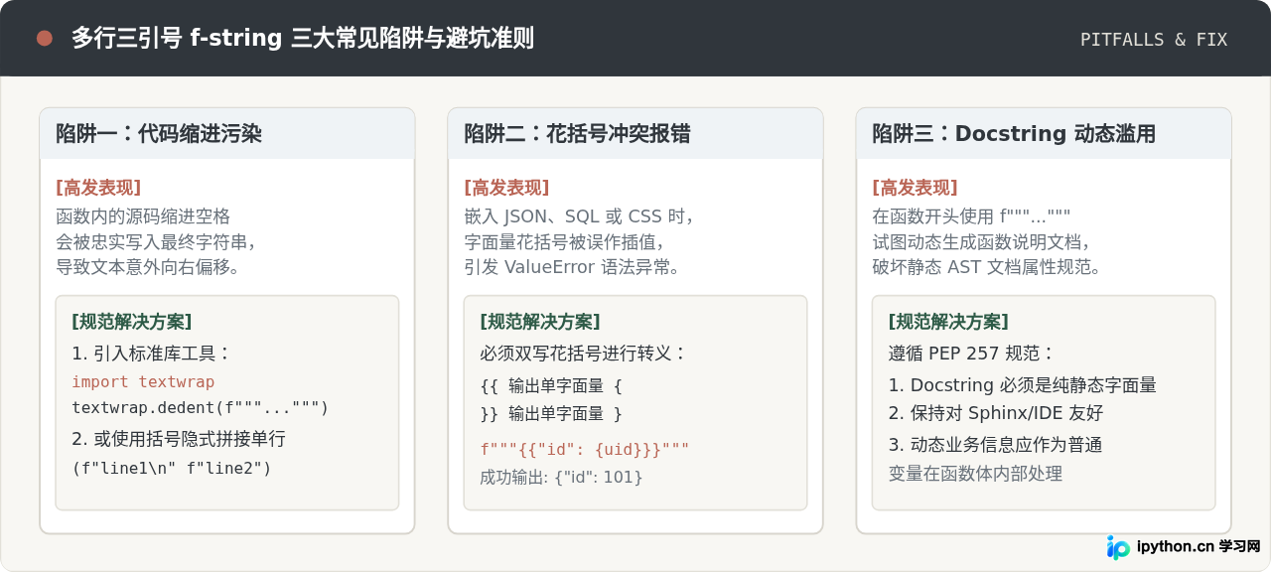Click the result line 成功输出: {"id": 101}
The image size is (1271, 572).
click(561, 478)
